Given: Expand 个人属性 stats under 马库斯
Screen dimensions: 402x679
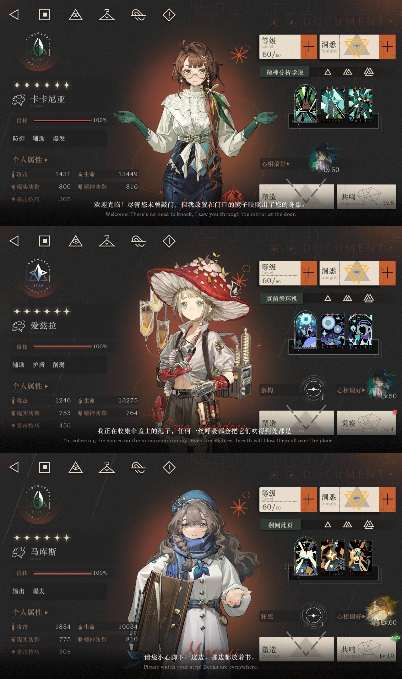Looking at the screenshot, I should [30, 612].
